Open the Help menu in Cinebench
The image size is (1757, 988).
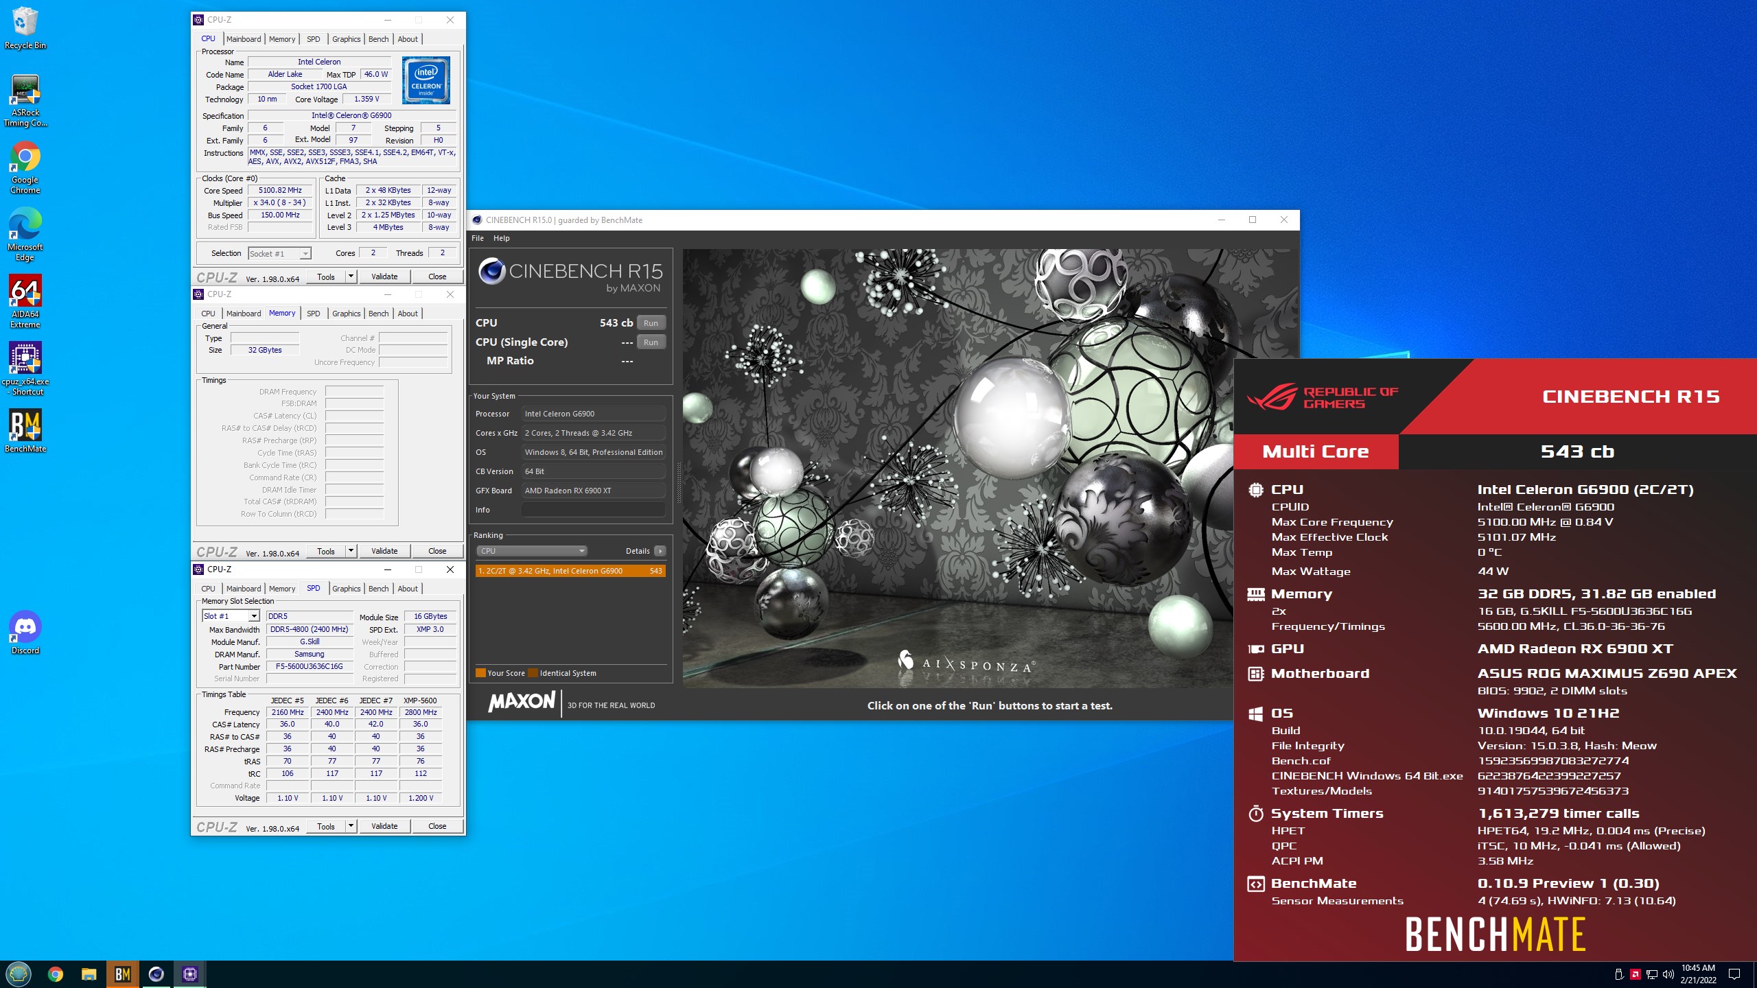coord(502,238)
